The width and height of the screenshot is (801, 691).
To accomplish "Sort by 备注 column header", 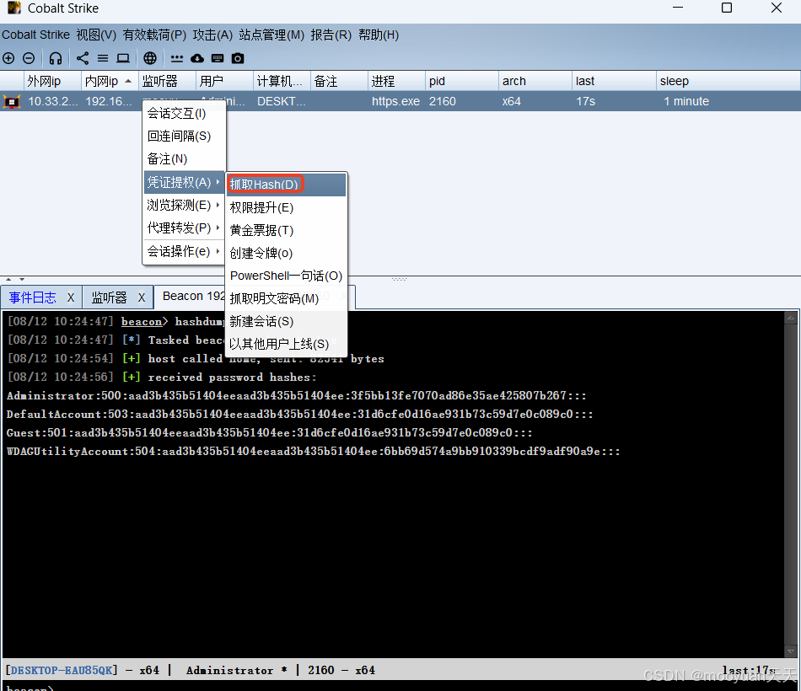I will point(339,81).
